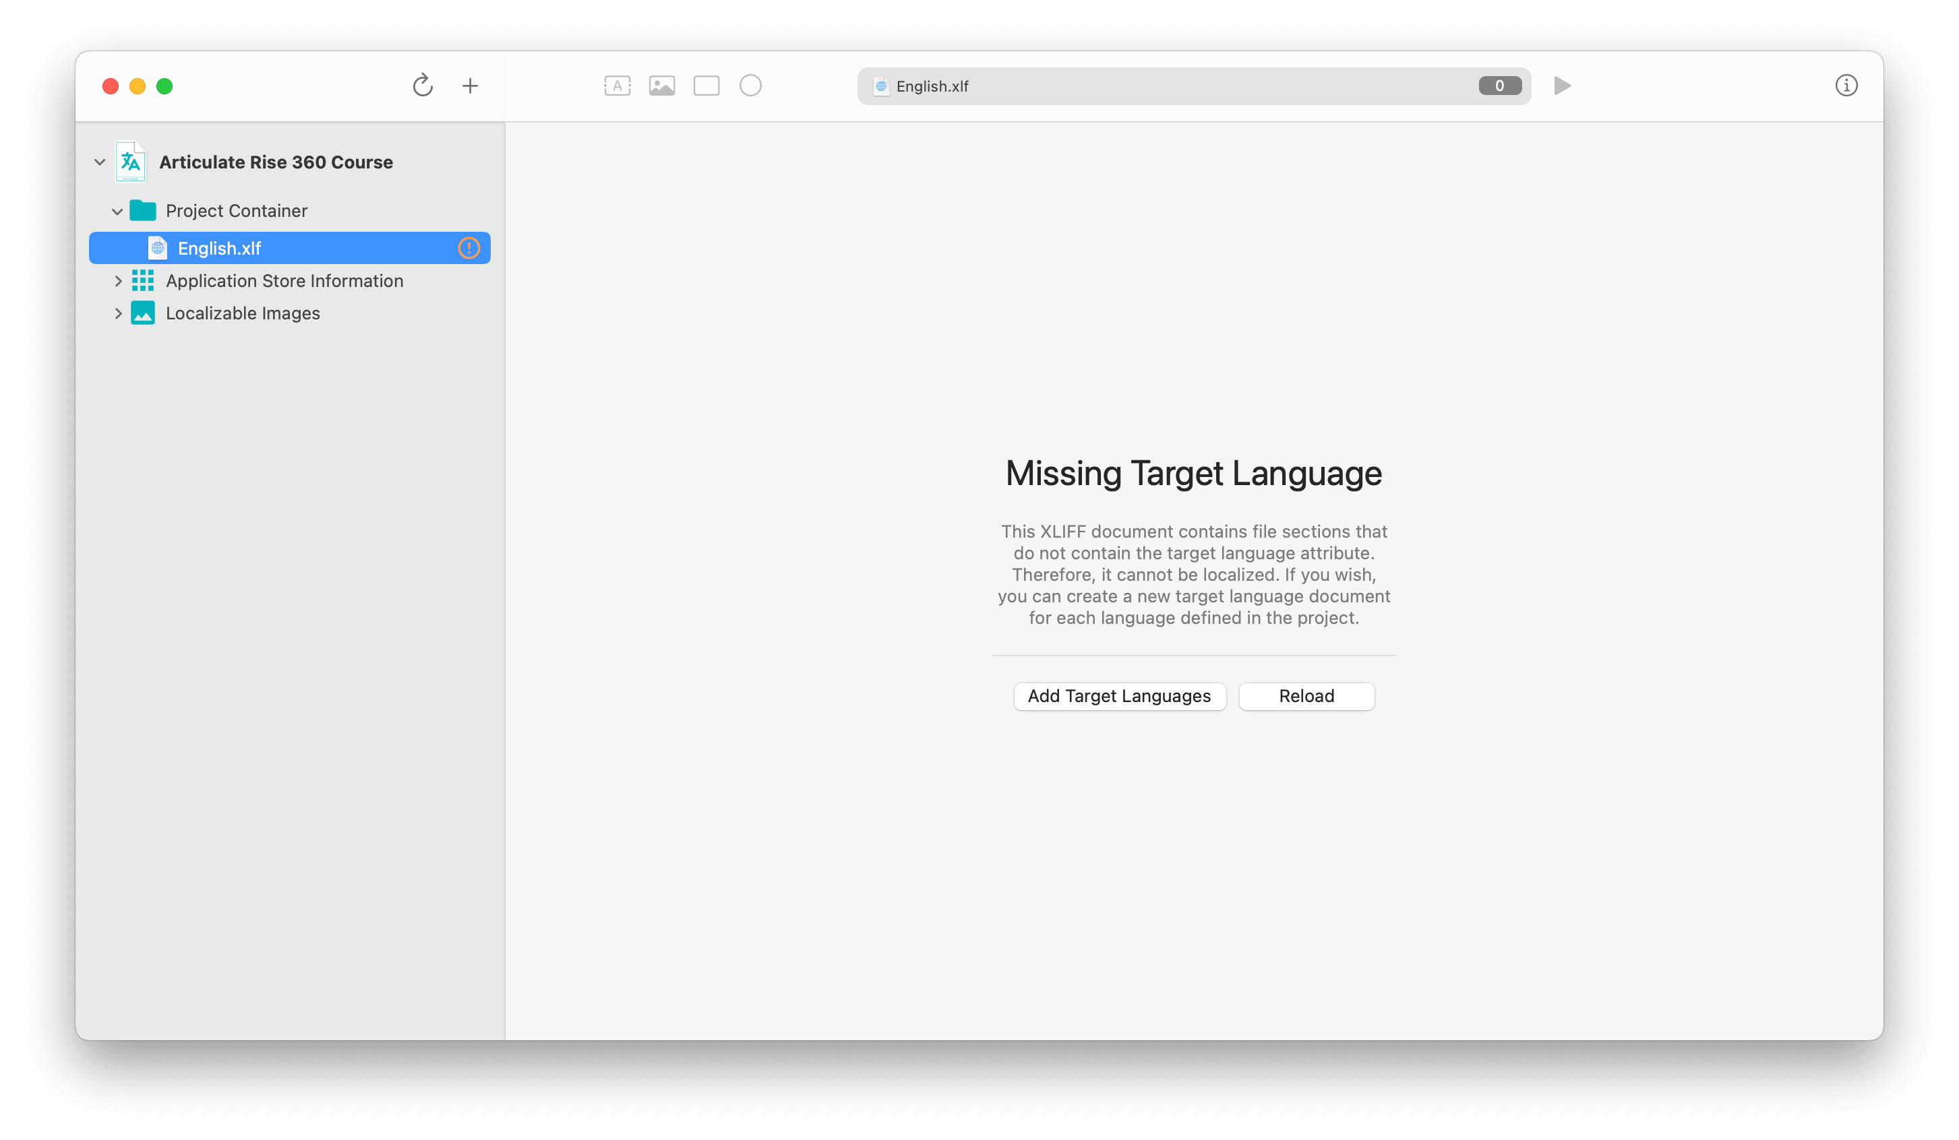Click the Articulate Rise 360 Course project icon
1959x1140 pixels.
[x=131, y=162]
